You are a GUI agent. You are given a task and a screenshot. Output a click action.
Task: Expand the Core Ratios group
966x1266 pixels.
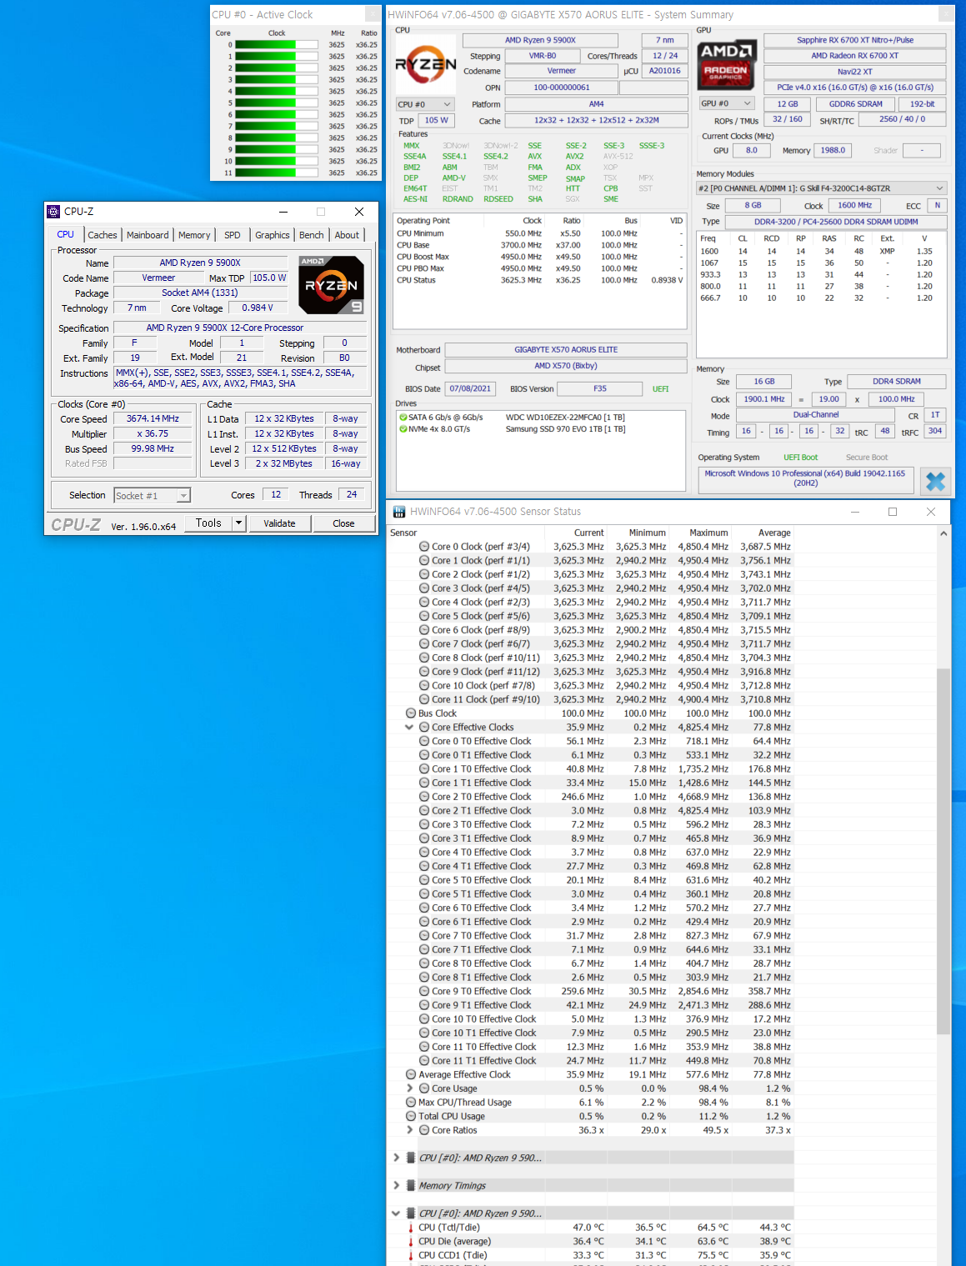pos(409,1130)
